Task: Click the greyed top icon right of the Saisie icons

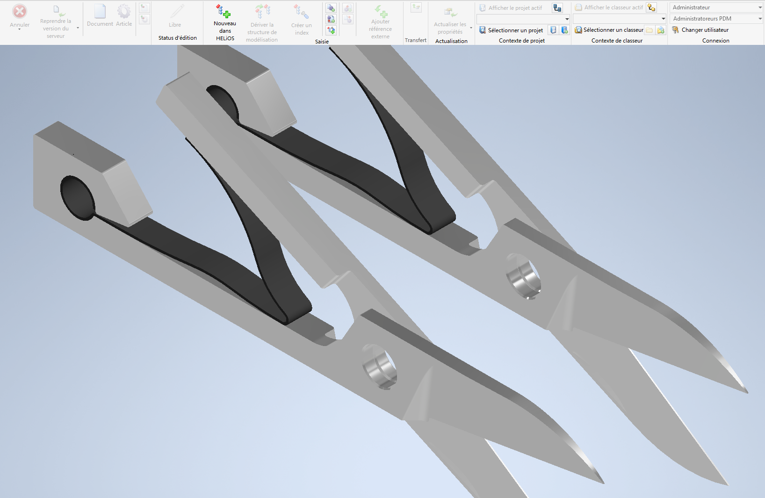Action: pyautogui.click(x=348, y=8)
